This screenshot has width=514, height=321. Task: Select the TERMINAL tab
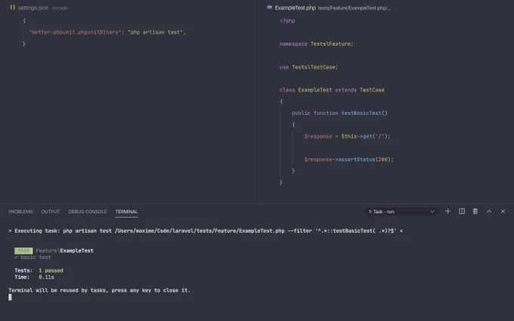[126, 211]
